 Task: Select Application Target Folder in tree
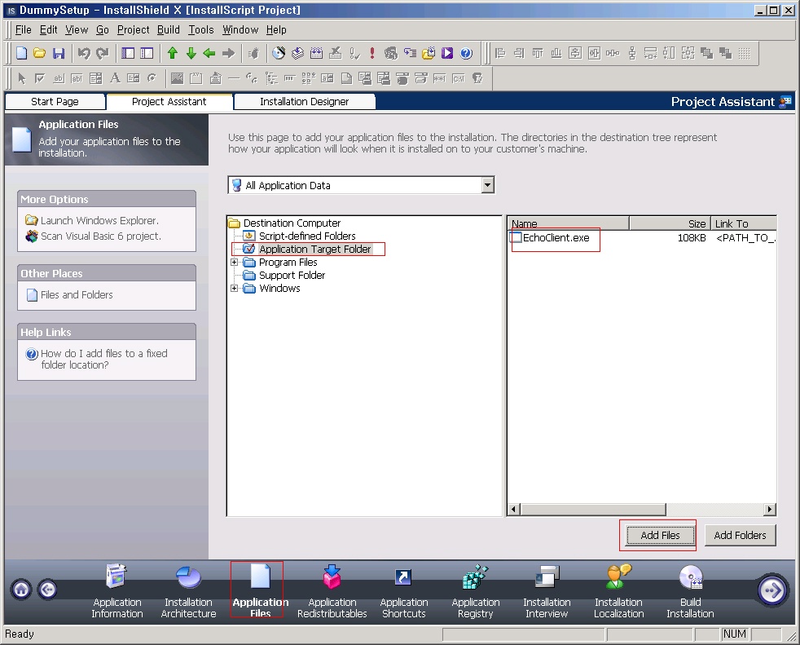pyautogui.click(x=314, y=249)
